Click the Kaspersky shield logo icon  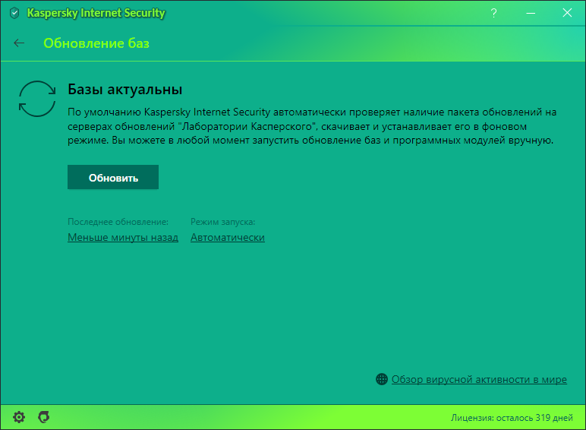pos(14,13)
